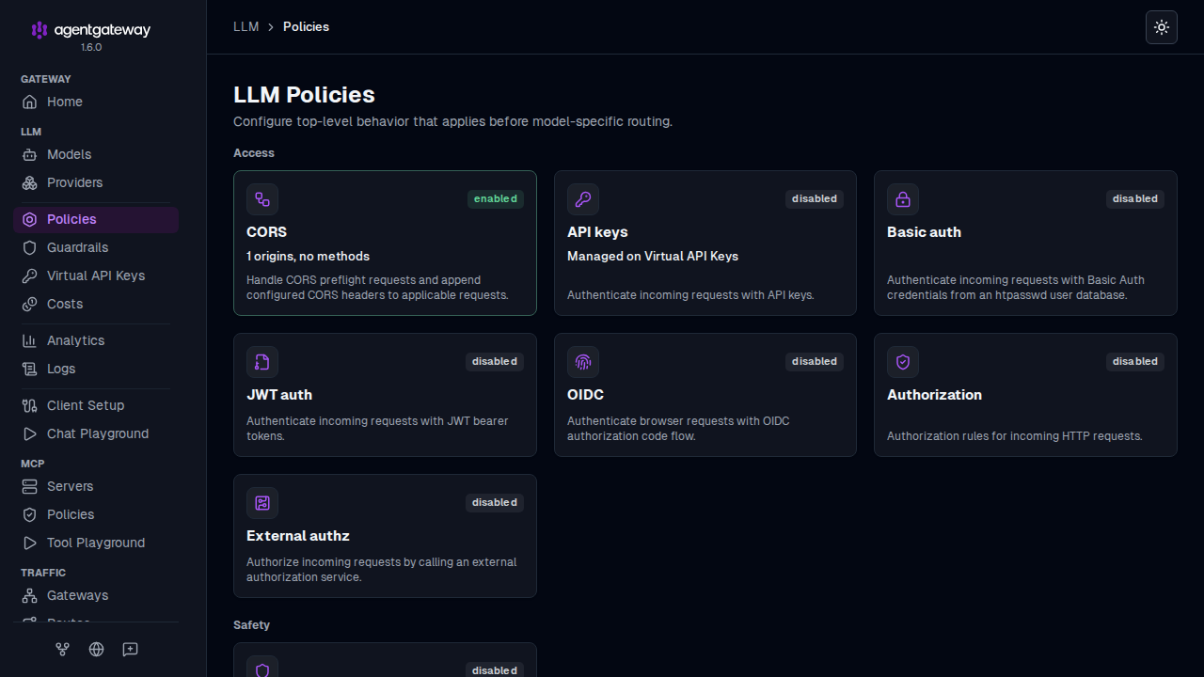Open the API keys policy card
Viewport: 1204px width, 677px height.
tap(705, 243)
